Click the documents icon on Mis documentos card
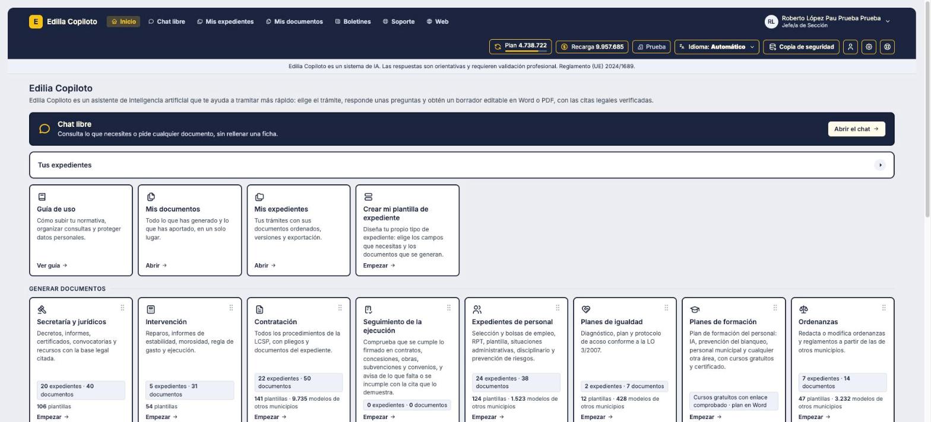The image size is (931, 422). coord(150,197)
